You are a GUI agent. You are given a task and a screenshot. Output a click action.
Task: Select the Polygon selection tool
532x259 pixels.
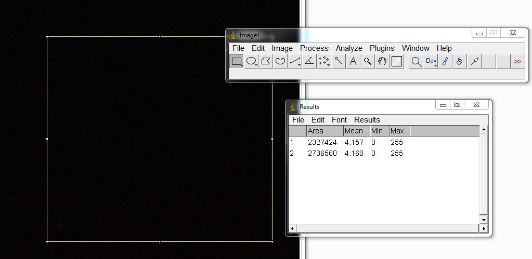(x=266, y=61)
